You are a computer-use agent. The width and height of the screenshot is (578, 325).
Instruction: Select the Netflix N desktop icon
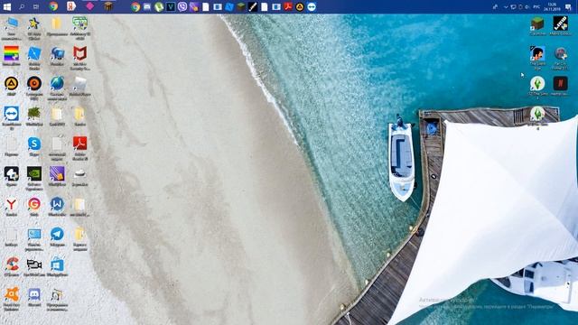[x=560, y=86]
